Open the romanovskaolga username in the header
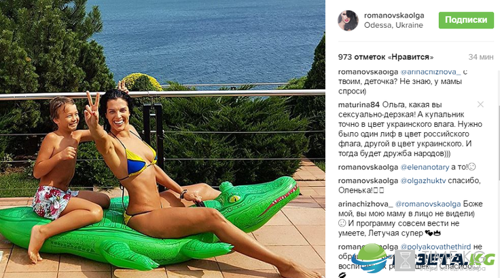 click(394, 16)
